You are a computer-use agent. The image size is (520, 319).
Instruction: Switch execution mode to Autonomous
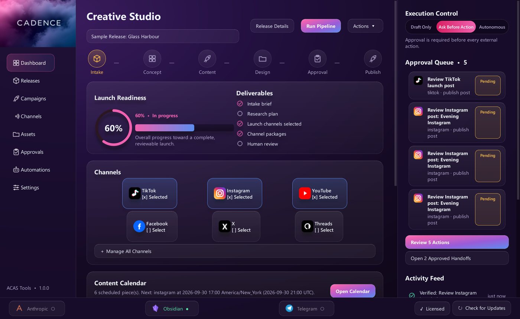[492, 27]
